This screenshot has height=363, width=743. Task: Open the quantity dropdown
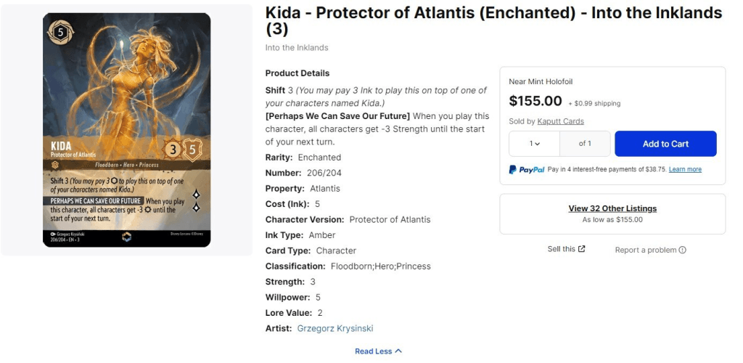(534, 144)
